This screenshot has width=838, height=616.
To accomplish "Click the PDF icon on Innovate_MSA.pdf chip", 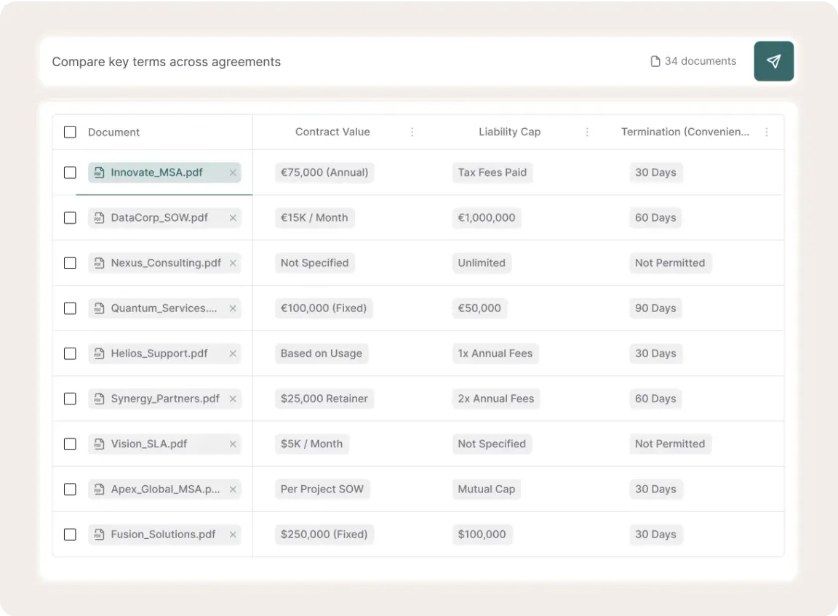I will tap(99, 173).
